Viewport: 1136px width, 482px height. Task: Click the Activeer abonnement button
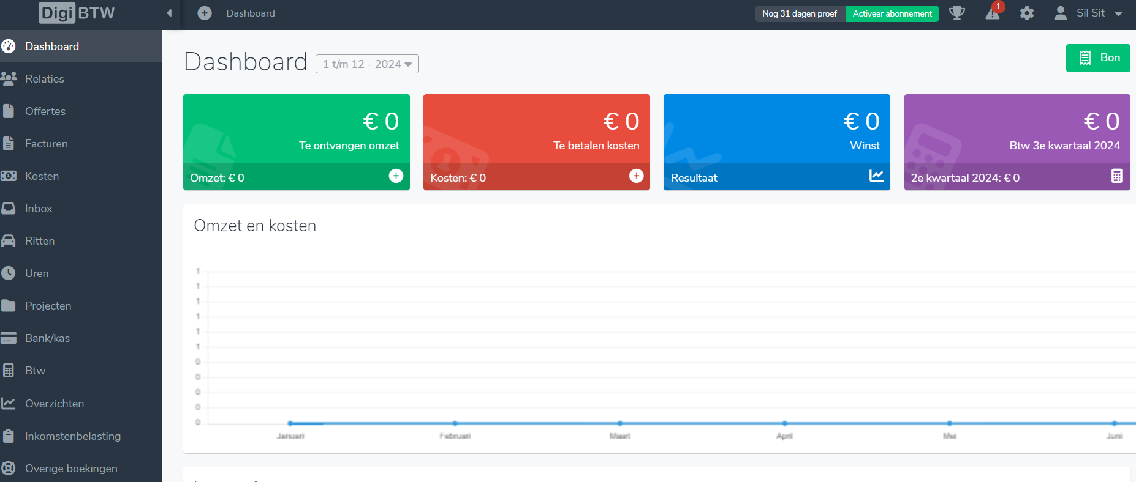[892, 13]
